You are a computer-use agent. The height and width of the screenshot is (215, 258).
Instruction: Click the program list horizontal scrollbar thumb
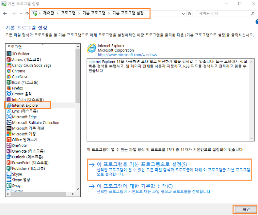point(38,194)
